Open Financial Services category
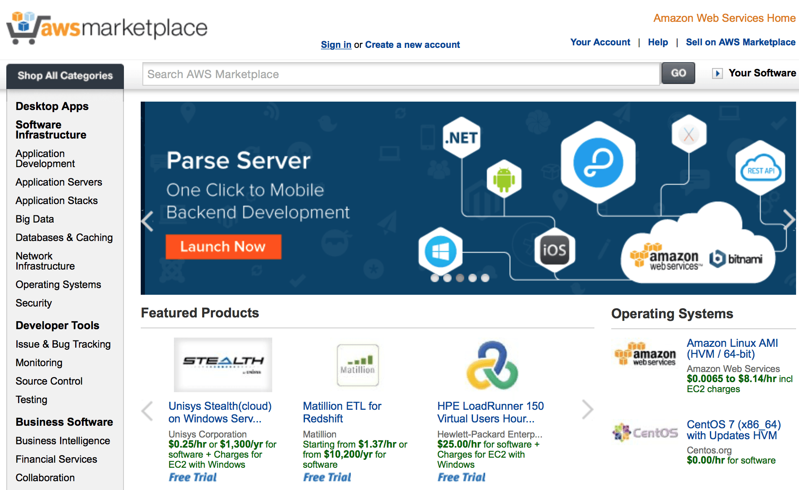 [56, 459]
